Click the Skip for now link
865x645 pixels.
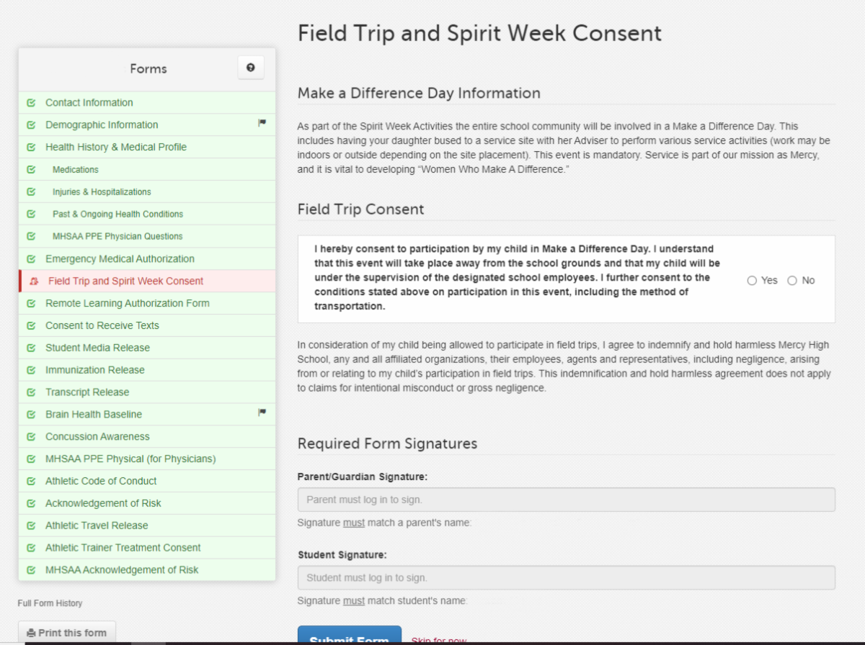[438, 640]
